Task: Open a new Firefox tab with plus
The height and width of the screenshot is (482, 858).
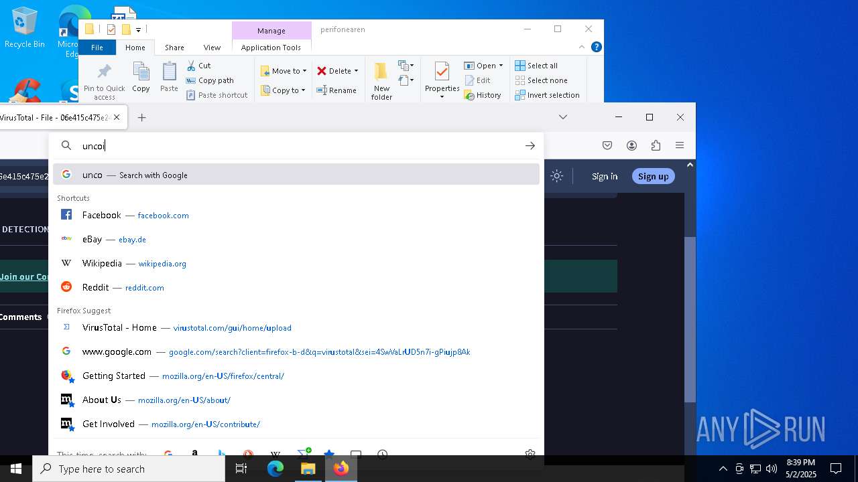Action: coord(141,117)
